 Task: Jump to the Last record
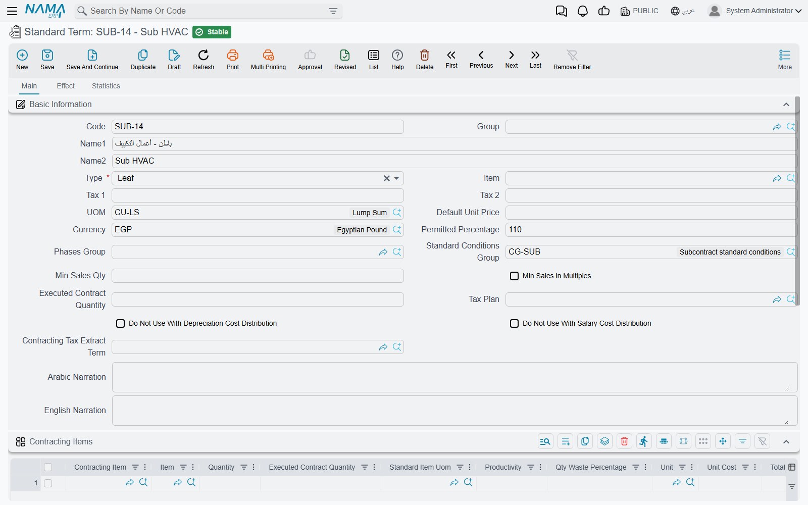[x=535, y=59]
